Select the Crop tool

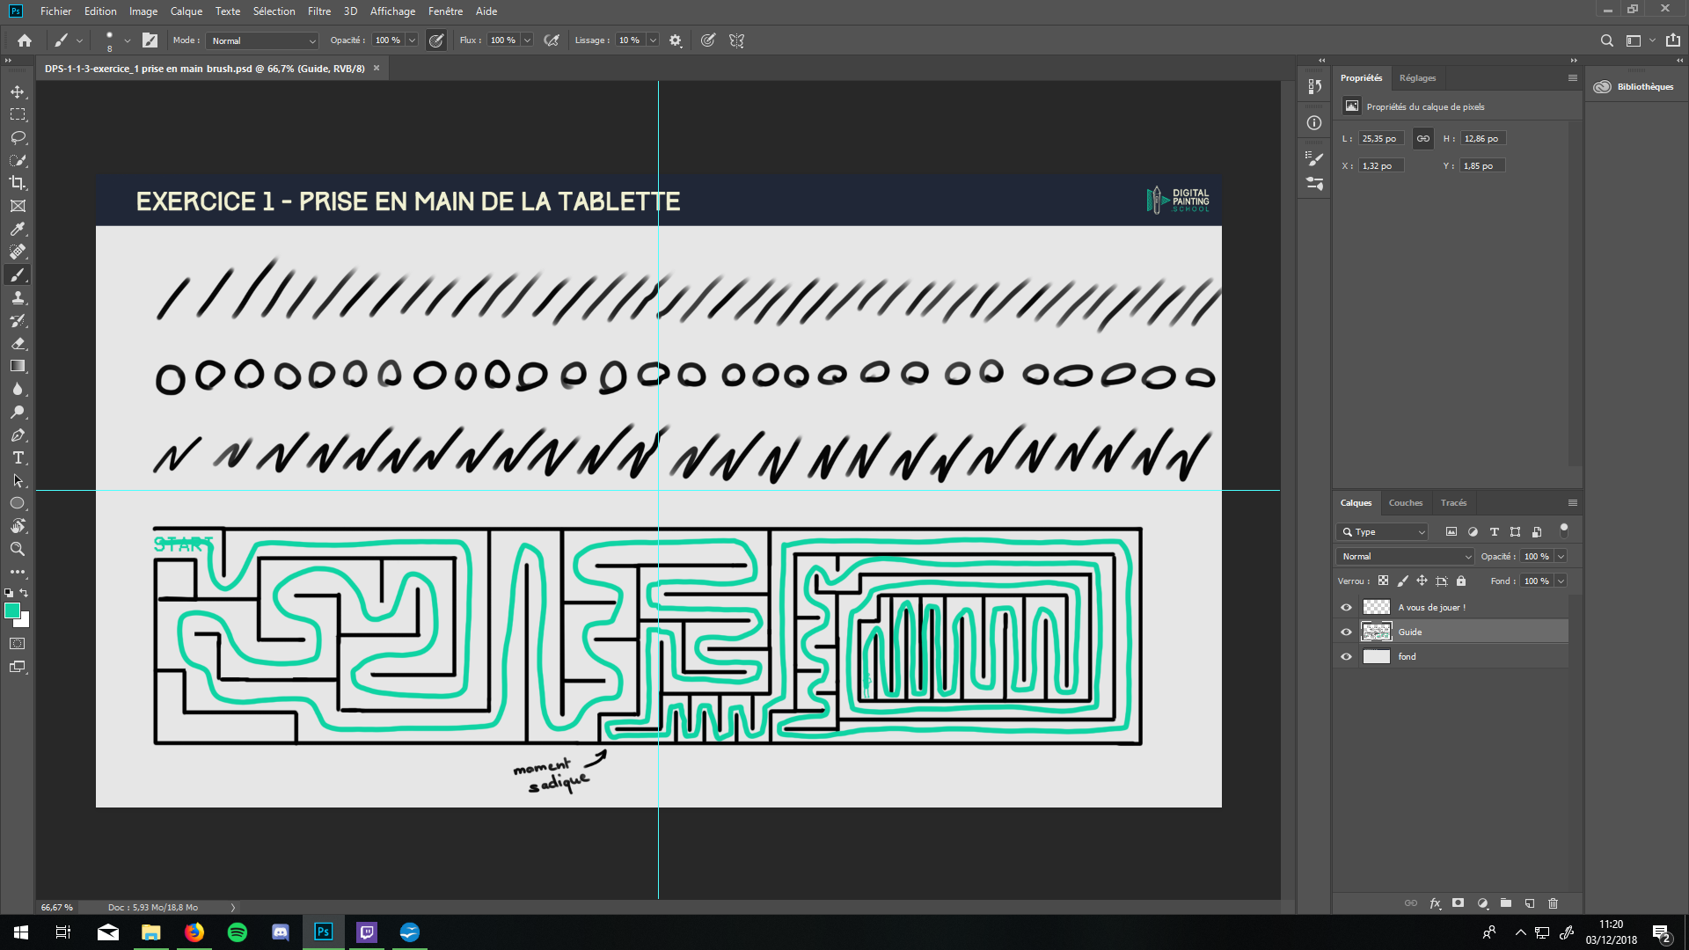18,183
